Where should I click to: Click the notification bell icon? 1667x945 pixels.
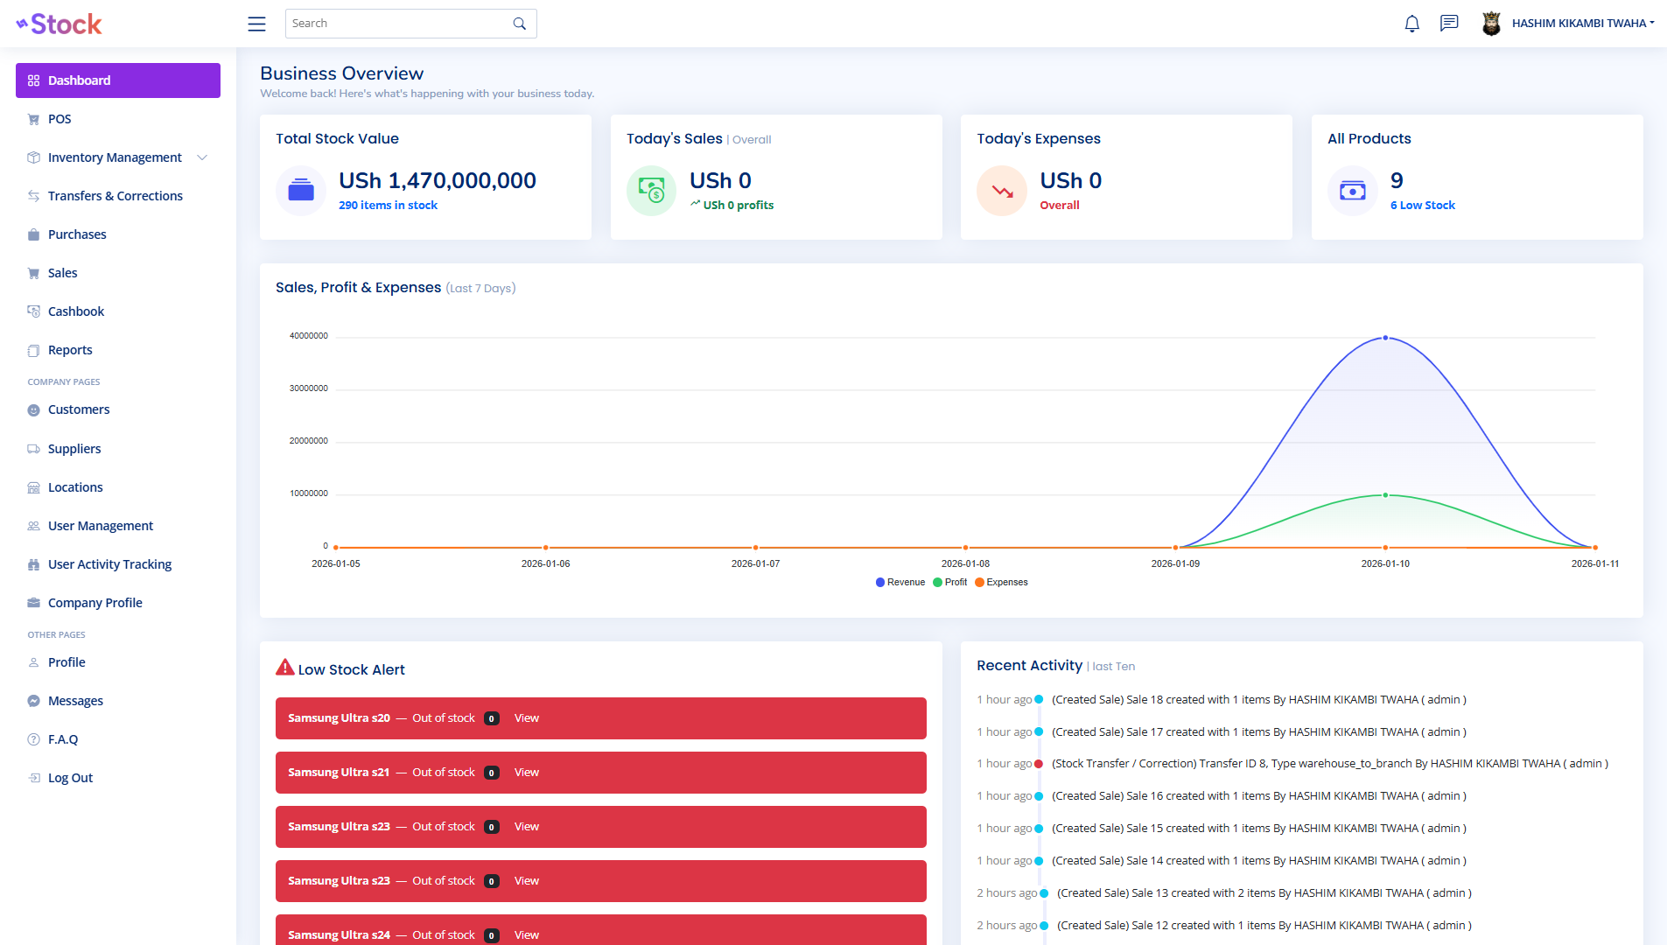1411,24
